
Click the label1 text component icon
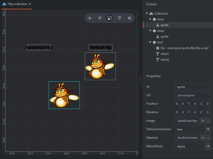click(x=158, y=54)
